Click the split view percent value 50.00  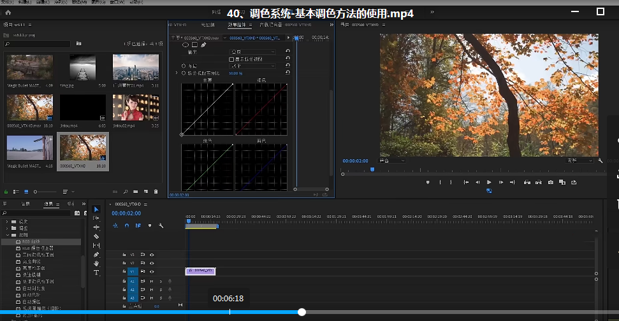[x=235, y=73]
